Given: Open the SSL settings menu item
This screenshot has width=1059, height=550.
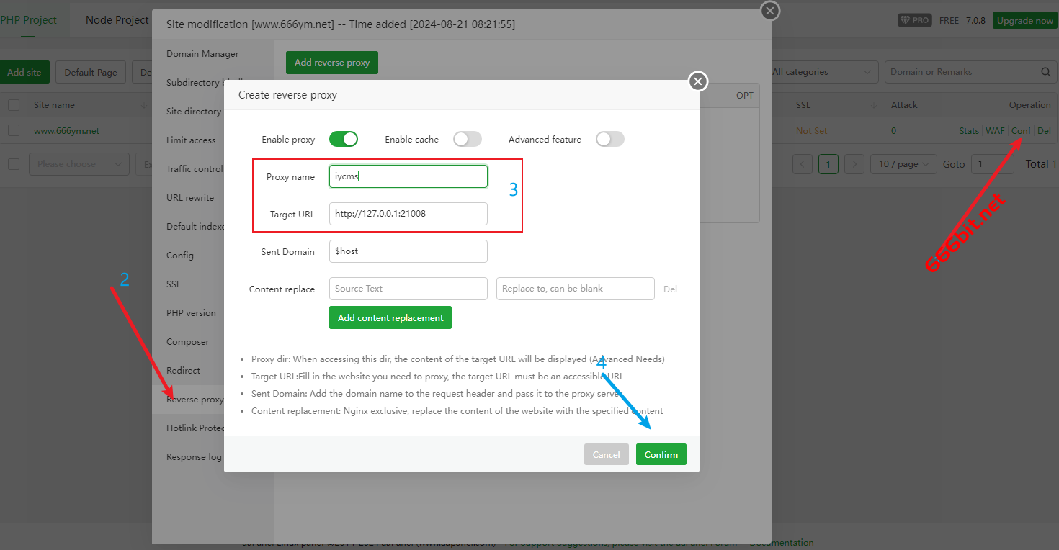Looking at the screenshot, I should (x=174, y=284).
